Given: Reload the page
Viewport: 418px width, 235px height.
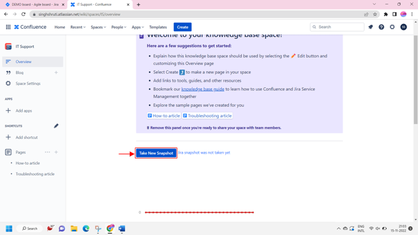Looking at the screenshot, I should click(23, 14).
